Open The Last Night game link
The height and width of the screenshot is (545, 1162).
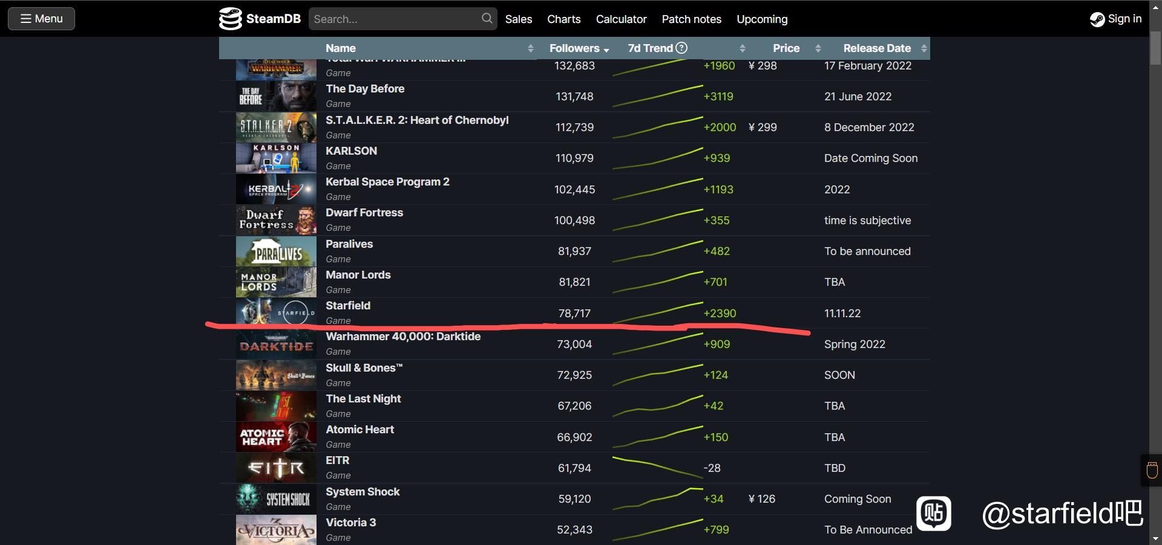[x=363, y=399]
